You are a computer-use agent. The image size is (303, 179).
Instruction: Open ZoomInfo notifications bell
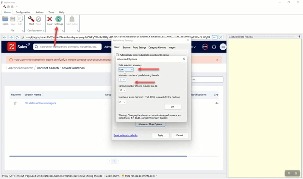click(214, 47)
